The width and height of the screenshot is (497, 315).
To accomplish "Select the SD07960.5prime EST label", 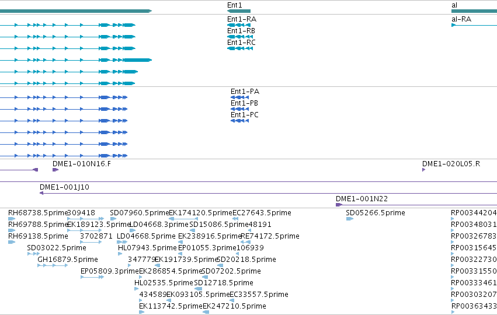I will coord(140,213).
